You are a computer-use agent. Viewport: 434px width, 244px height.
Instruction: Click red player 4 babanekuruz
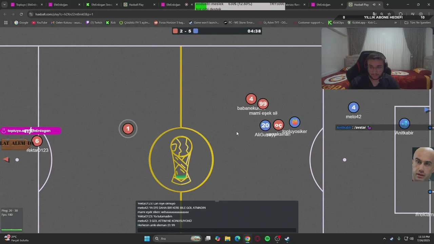pos(251,99)
